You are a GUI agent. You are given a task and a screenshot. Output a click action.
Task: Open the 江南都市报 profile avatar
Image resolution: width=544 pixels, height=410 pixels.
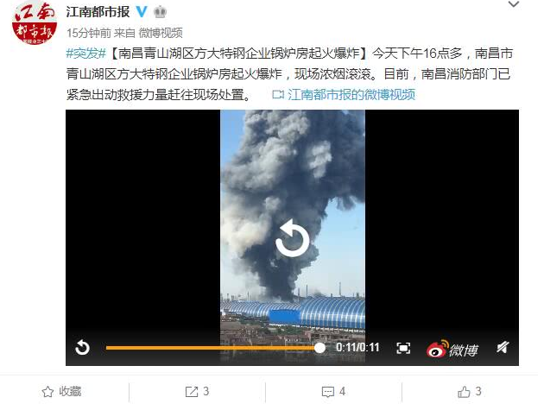coord(34,22)
